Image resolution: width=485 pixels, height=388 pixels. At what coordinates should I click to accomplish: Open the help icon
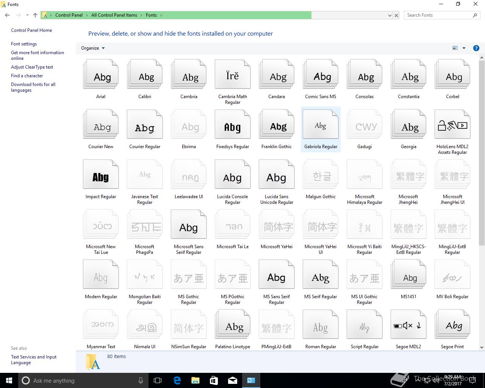click(476, 48)
